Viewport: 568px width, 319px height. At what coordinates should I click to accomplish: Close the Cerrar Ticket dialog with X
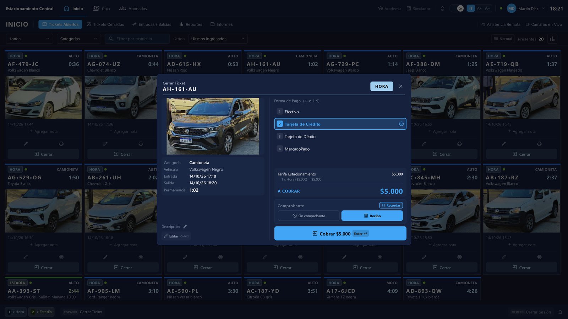pos(400,86)
